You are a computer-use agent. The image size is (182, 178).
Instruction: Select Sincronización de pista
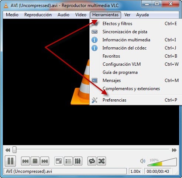click(136, 32)
